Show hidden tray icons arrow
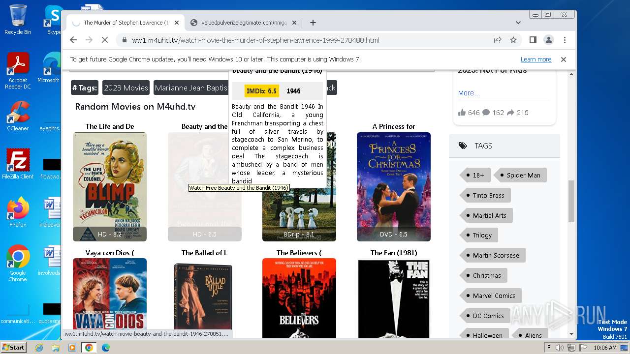Screen dimensions: 630x354 coord(549,348)
